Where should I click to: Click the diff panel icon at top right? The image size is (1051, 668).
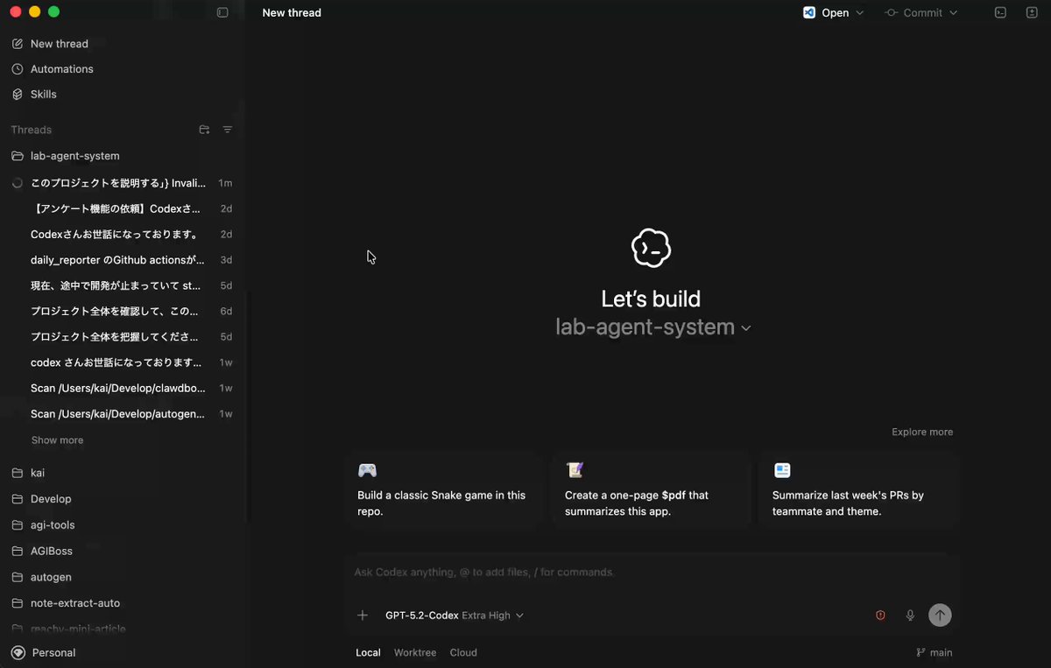click(x=1032, y=12)
